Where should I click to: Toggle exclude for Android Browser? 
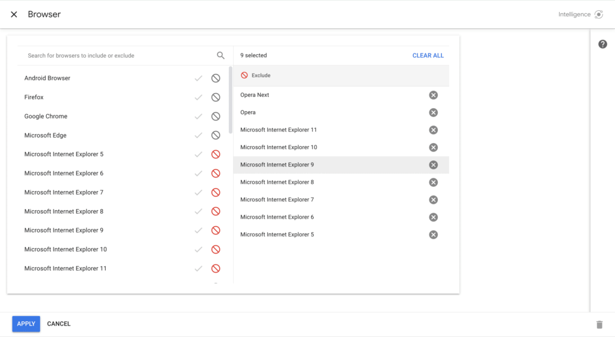216,78
